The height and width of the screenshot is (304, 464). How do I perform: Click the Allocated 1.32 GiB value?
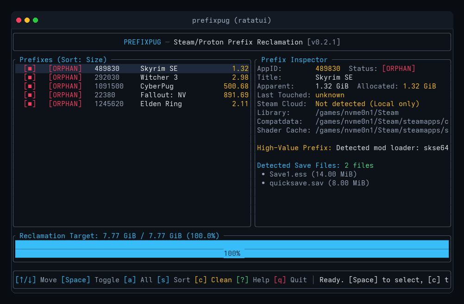(x=420, y=87)
